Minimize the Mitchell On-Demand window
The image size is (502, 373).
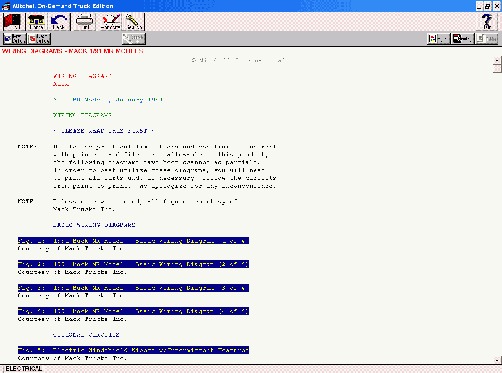[x=479, y=6]
